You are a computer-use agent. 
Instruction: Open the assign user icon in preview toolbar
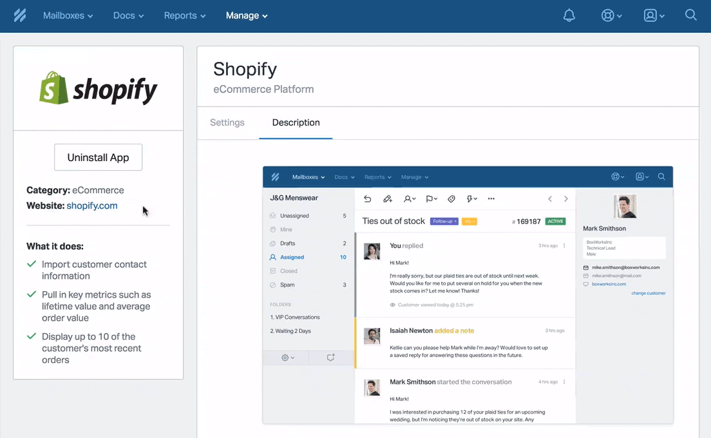(410, 198)
